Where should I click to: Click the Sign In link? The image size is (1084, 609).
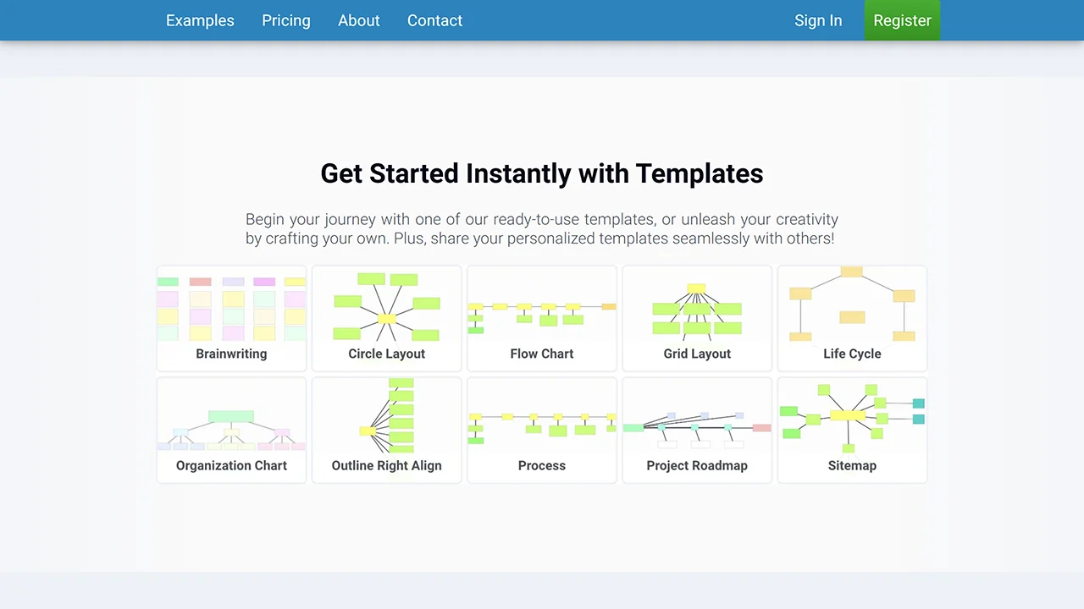[818, 20]
